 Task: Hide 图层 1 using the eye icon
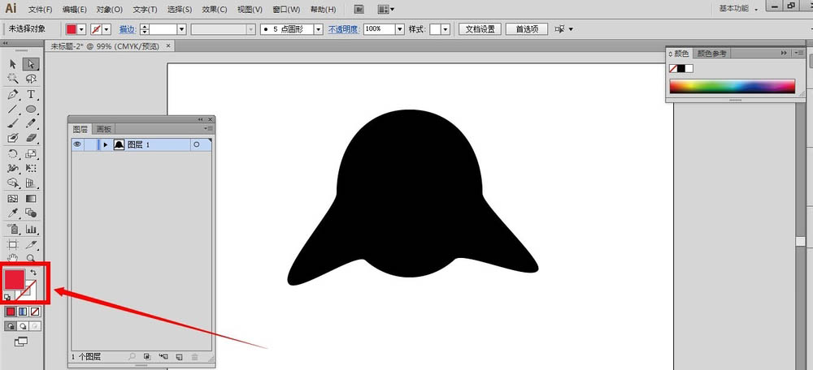(x=78, y=144)
